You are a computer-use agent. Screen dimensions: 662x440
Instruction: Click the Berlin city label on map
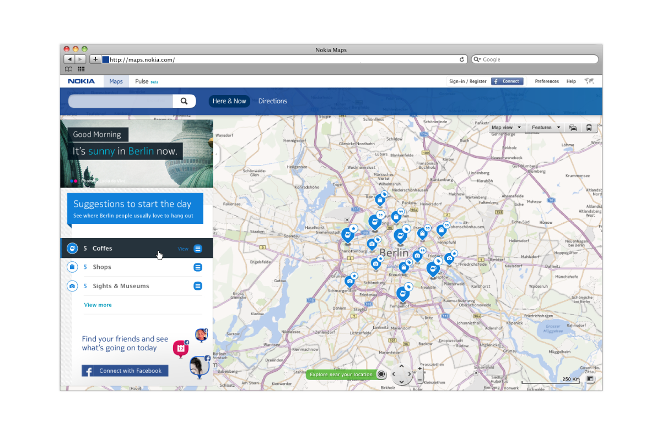394,254
